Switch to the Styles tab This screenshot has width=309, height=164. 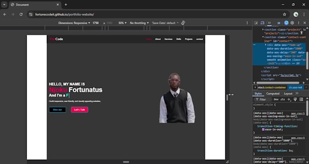click(258, 94)
